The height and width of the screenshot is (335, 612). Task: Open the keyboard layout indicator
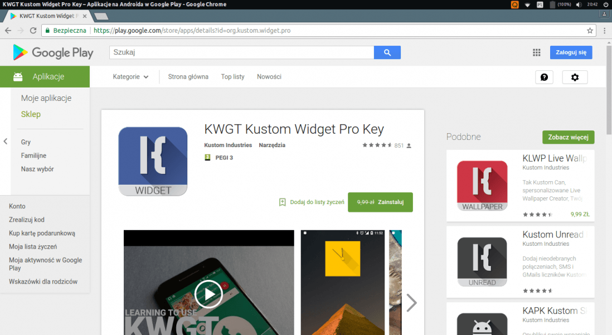click(x=540, y=4)
